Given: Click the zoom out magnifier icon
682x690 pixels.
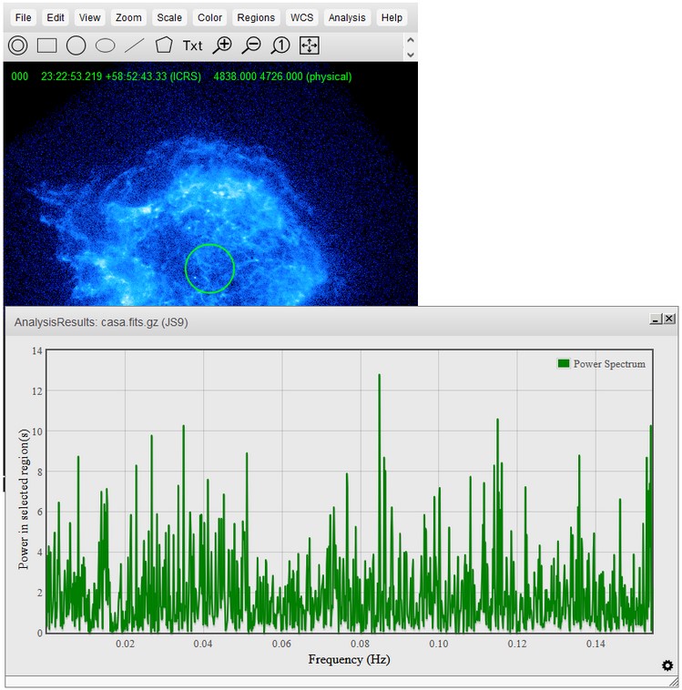Looking at the screenshot, I should (x=252, y=46).
